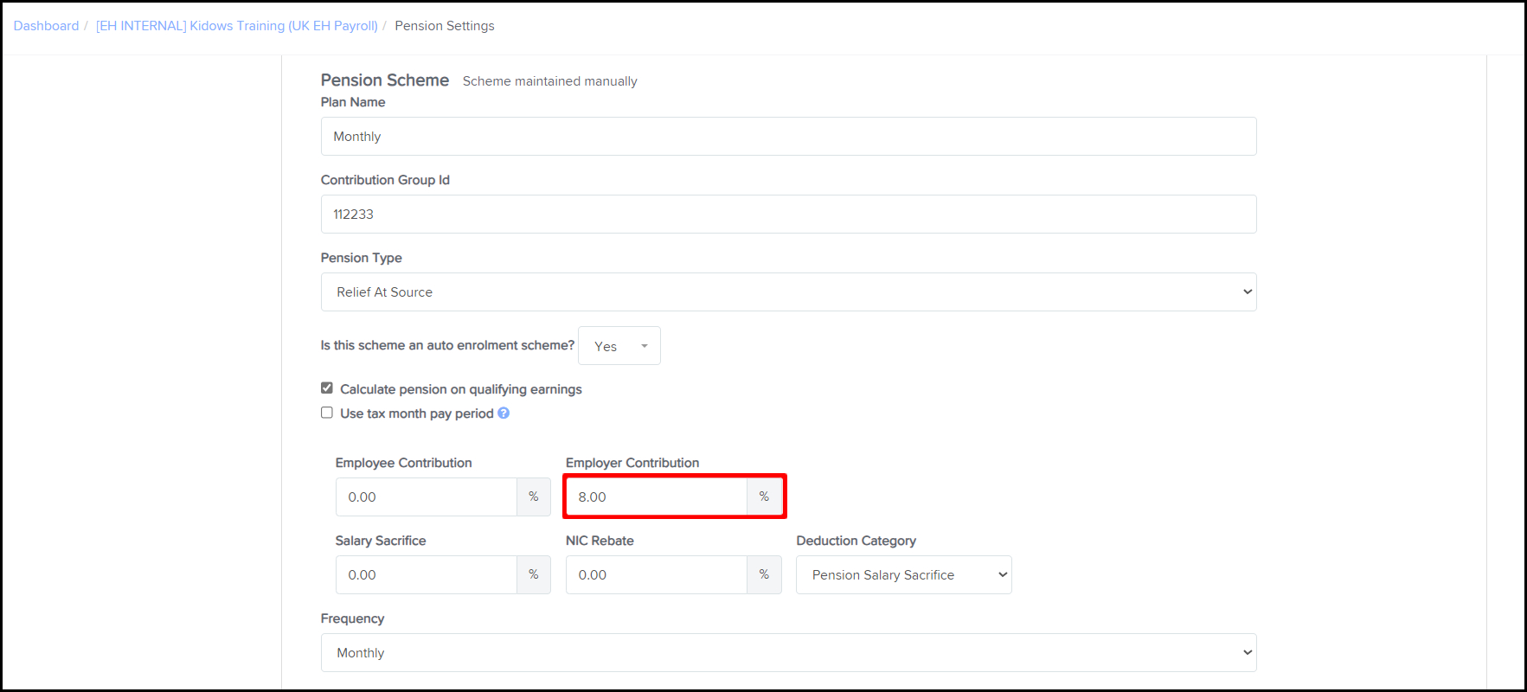The height and width of the screenshot is (692, 1527).
Task: Click the Pension Settings breadcrumb item
Action: pyautogui.click(x=445, y=26)
